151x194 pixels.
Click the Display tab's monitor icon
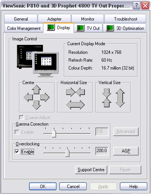coord(51,27)
